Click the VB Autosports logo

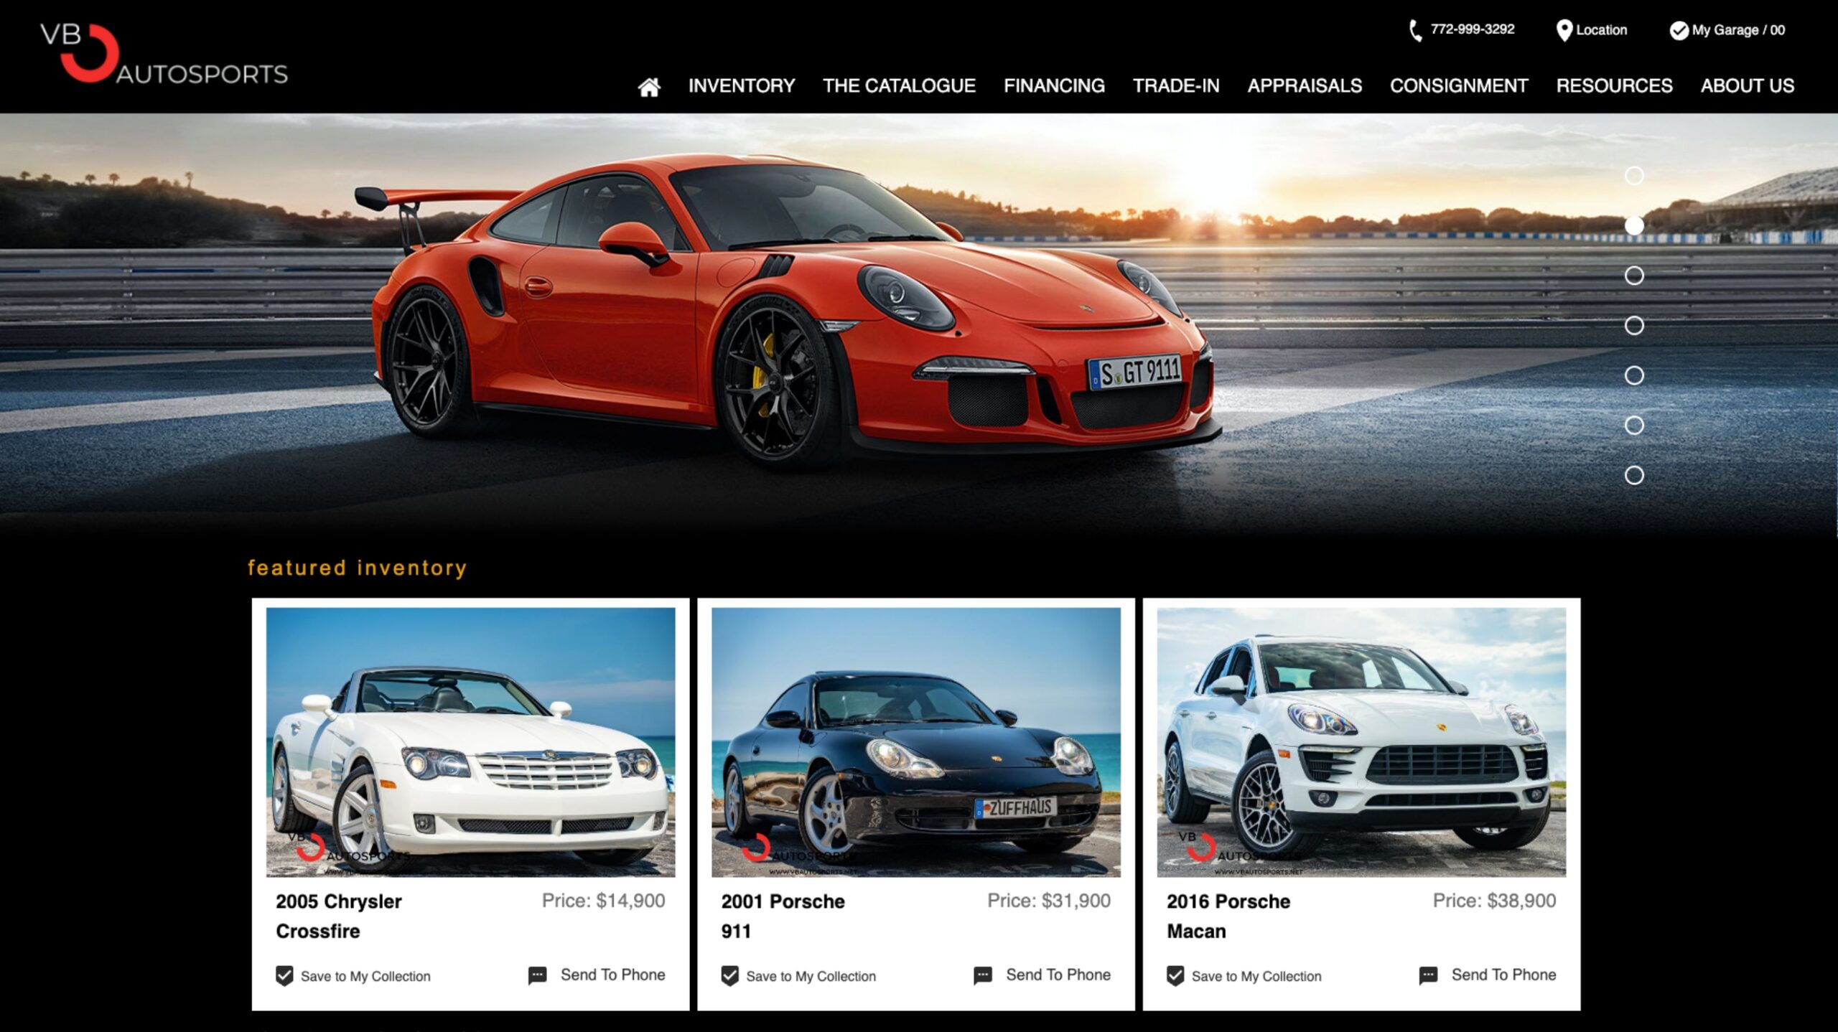pos(164,54)
